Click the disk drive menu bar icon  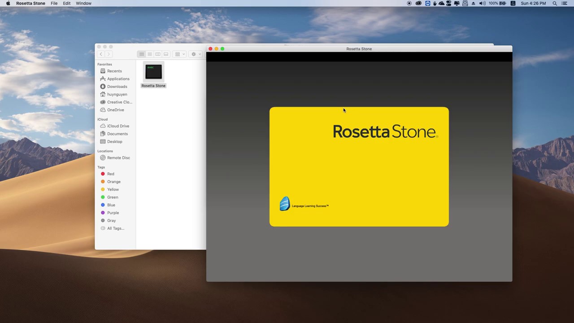tap(465, 3)
